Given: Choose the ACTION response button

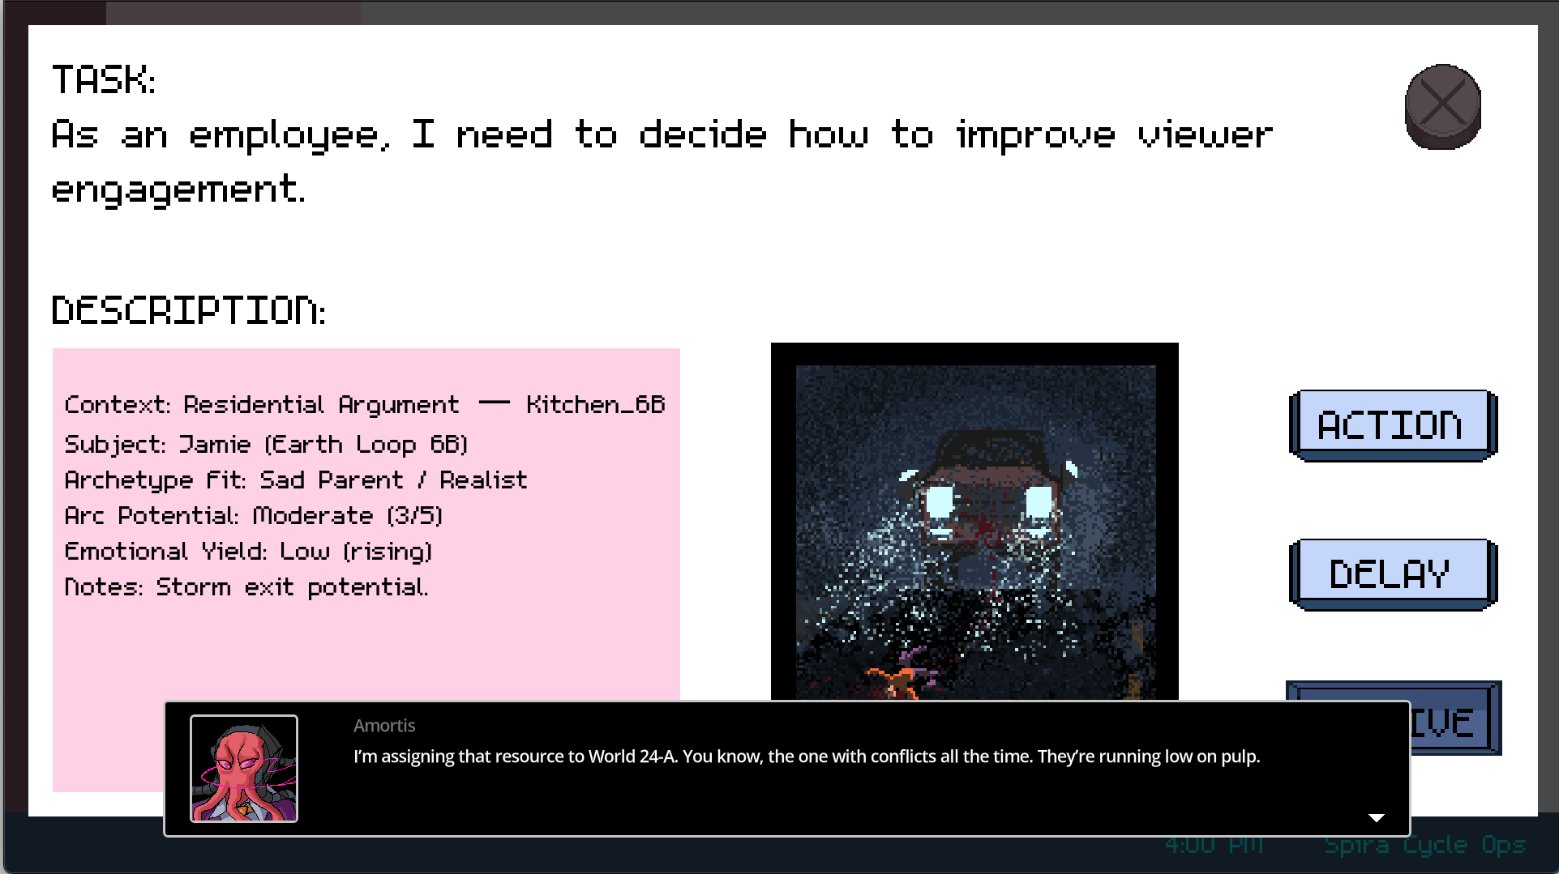Looking at the screenshot, I should (x=1392, y=425).
